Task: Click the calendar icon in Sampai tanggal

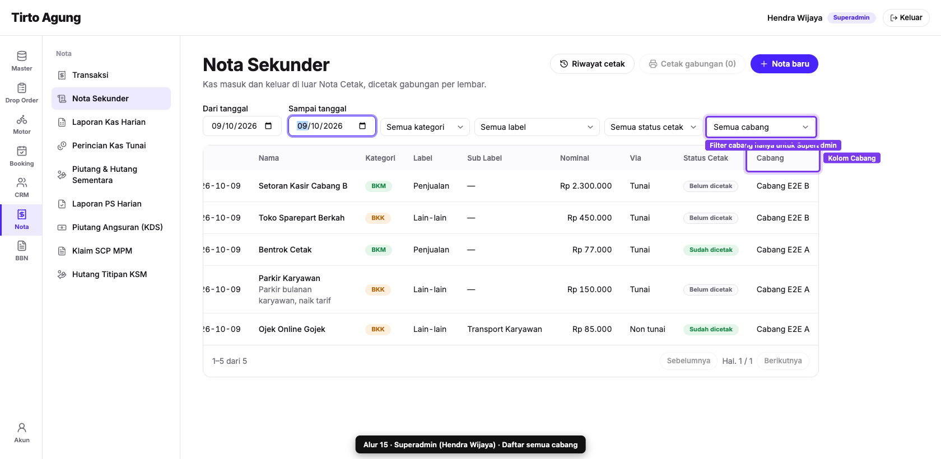Action: (x=362, y=126)
